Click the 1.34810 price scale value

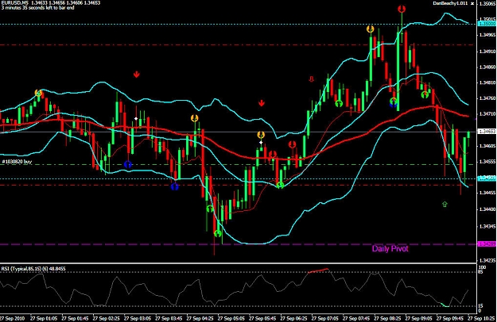pyautogui.click(x=487, y=82)
